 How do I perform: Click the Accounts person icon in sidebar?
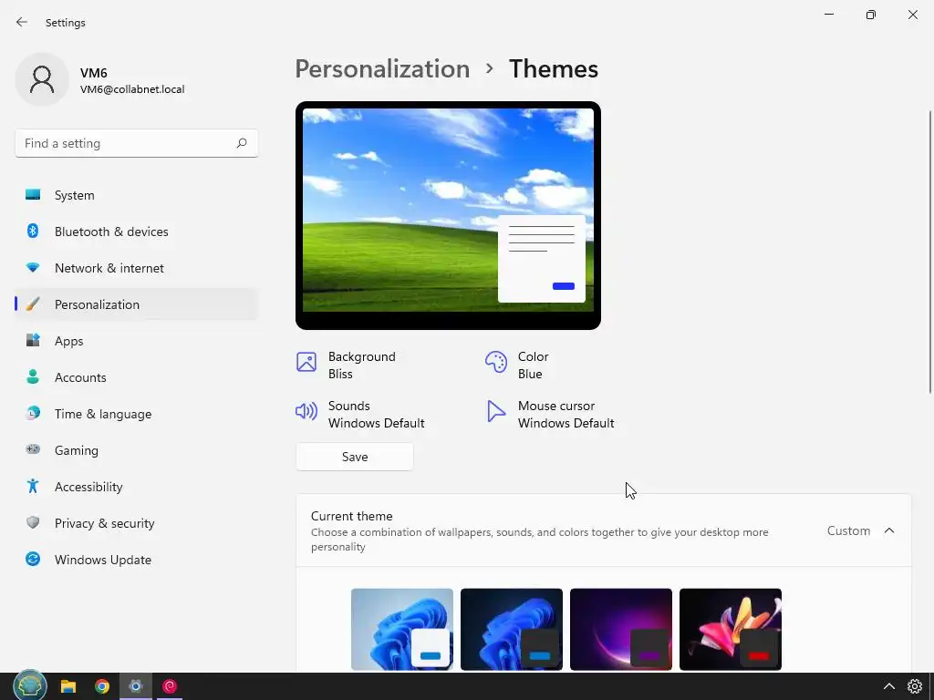pos(33,376)
